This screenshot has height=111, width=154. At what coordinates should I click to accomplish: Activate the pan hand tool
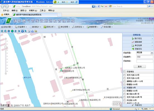pos(9,31)
